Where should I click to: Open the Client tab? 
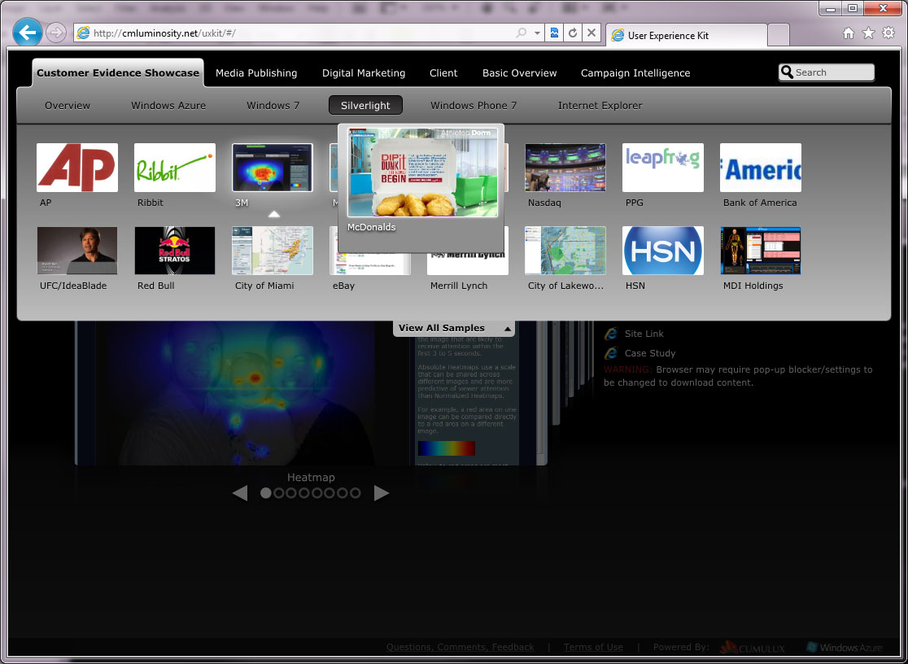(x=443, y=73)
